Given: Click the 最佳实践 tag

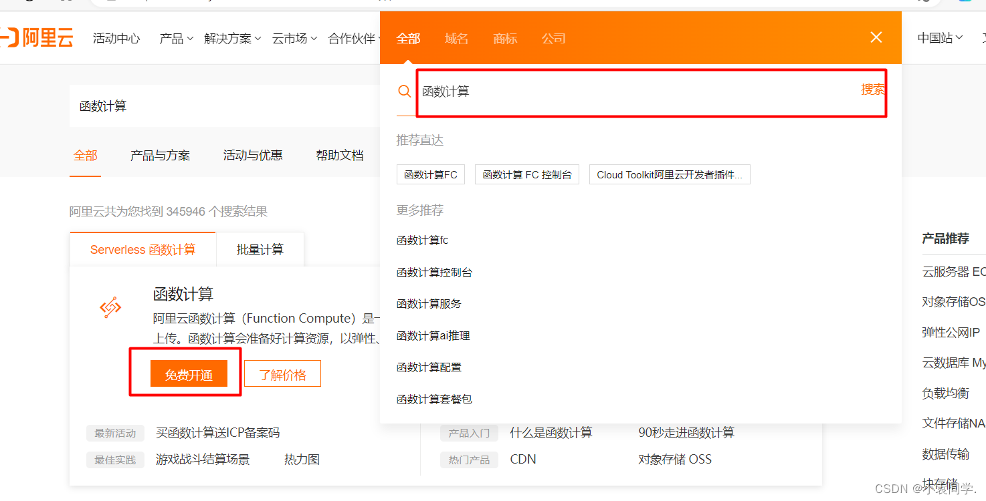Looking at the screenshot, I should pos(115,460).
